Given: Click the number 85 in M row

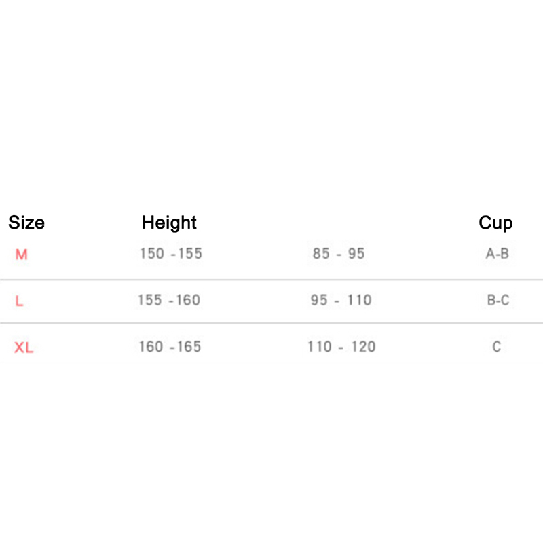Looking at the screenshot, I should click(321, 254).
